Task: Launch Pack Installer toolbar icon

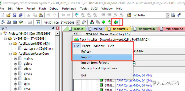Action: click(x=116, y=22)
